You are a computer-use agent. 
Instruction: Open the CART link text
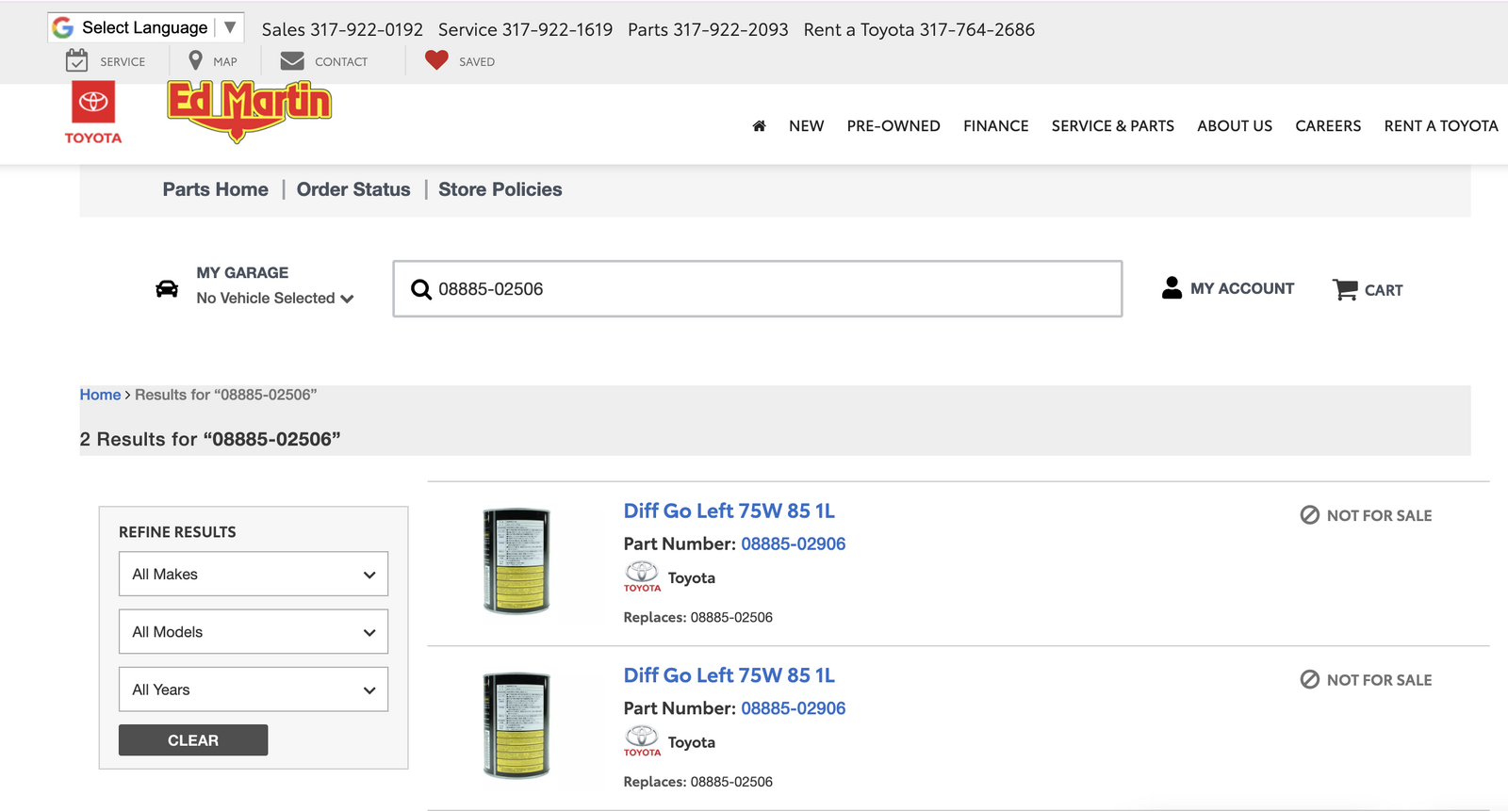(x=1383, y=290)
